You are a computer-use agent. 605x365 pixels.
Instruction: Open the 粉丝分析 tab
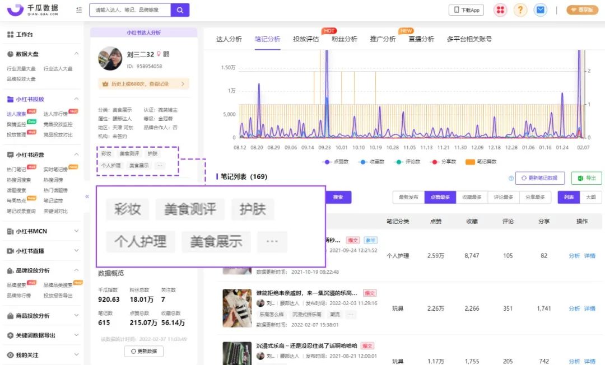(345, 39)
